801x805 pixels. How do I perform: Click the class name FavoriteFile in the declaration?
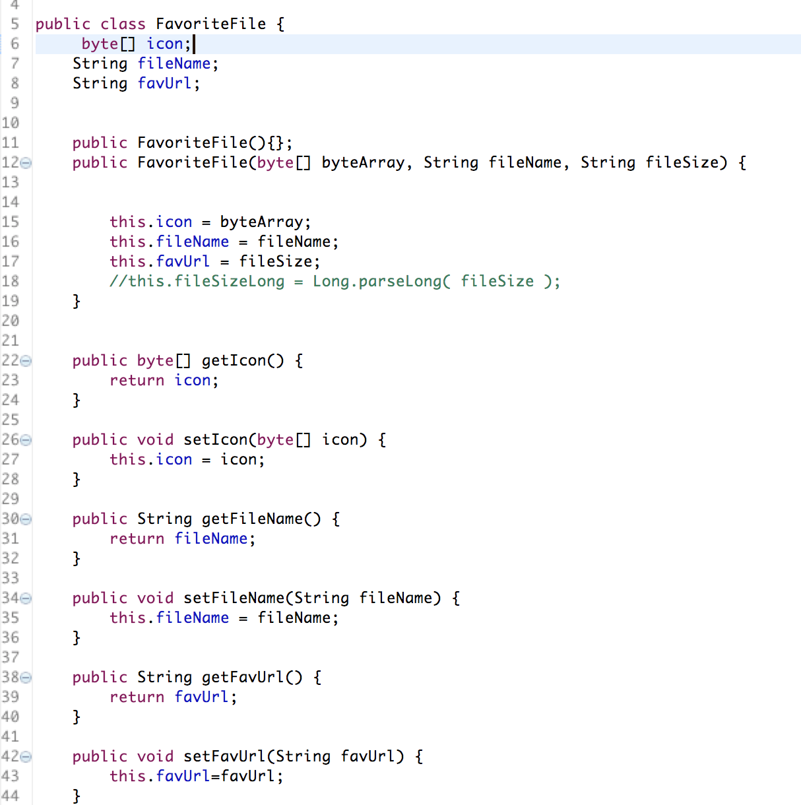211,24
